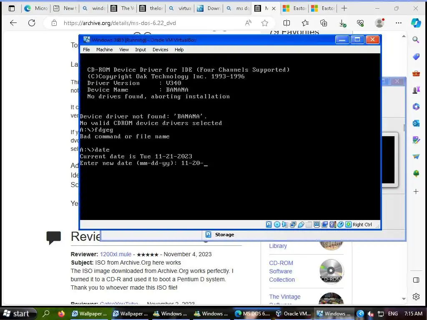Close the active archive.org tab
Screen dimensions: 427x320
click(x=274, y=9)
